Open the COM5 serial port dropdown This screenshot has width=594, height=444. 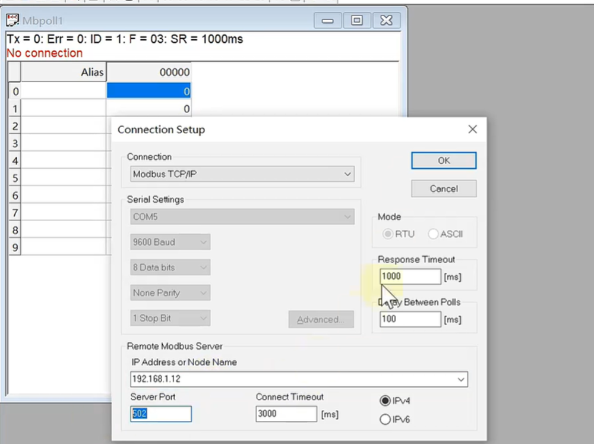point(347,217)
